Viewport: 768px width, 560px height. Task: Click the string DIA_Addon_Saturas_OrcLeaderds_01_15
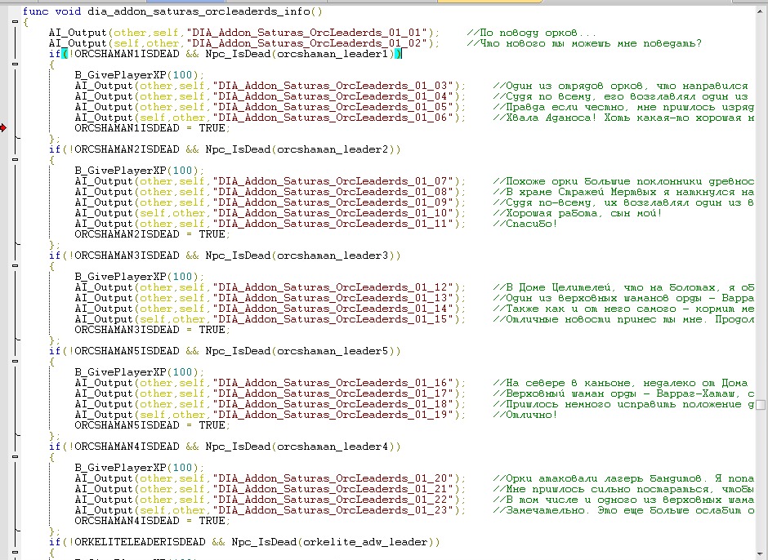(x=333, y=319)
